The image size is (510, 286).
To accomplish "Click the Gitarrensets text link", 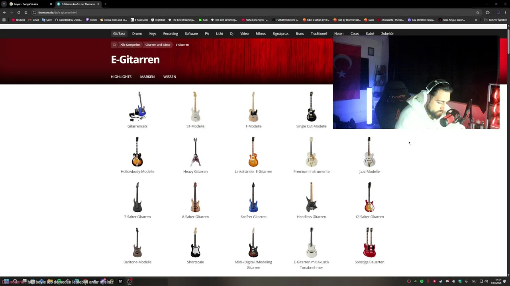I will tap(137, 126).
